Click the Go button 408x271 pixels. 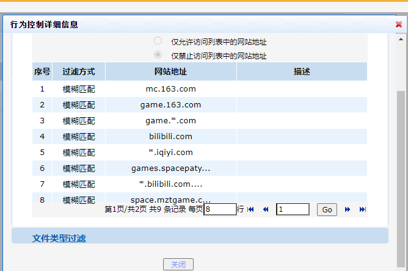327,209
